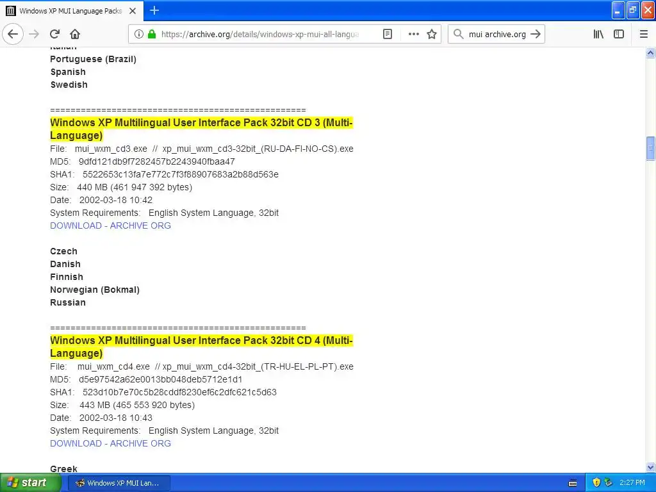Click the size 440 MB text
The height and width of the screenshot is (492, 656).
click(x=135, y=188)
